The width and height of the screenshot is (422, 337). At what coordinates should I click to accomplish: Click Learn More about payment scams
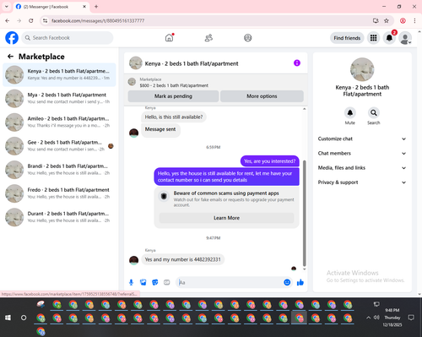tap(227, 218)
